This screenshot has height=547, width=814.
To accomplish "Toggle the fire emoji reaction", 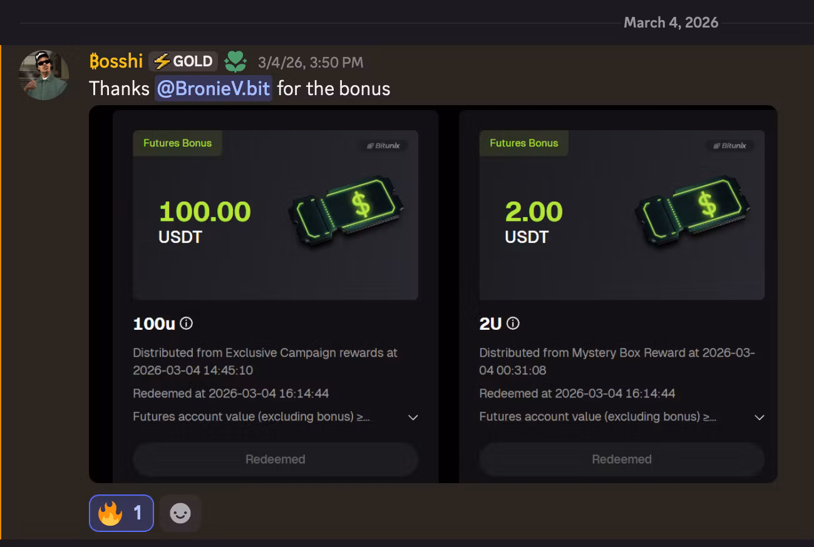I will [121, 513].
